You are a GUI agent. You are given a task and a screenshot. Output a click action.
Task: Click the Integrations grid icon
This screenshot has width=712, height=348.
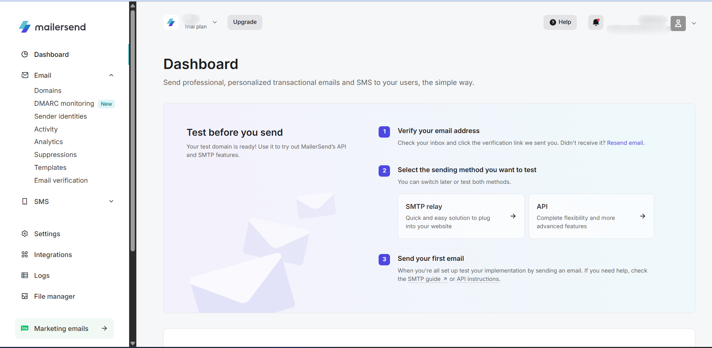point(25,254)
